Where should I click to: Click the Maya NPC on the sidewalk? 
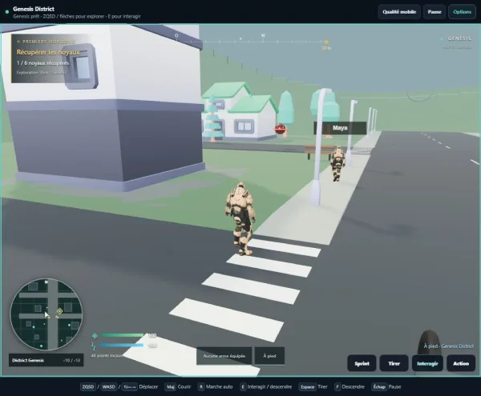(338, 164)
